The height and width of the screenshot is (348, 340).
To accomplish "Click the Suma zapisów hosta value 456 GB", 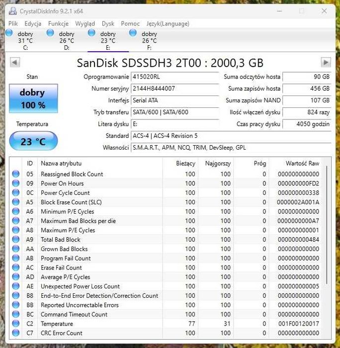I will 307,88.
